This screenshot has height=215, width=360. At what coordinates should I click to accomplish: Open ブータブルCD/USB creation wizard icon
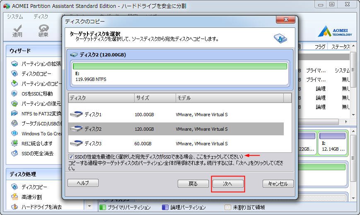14,123
